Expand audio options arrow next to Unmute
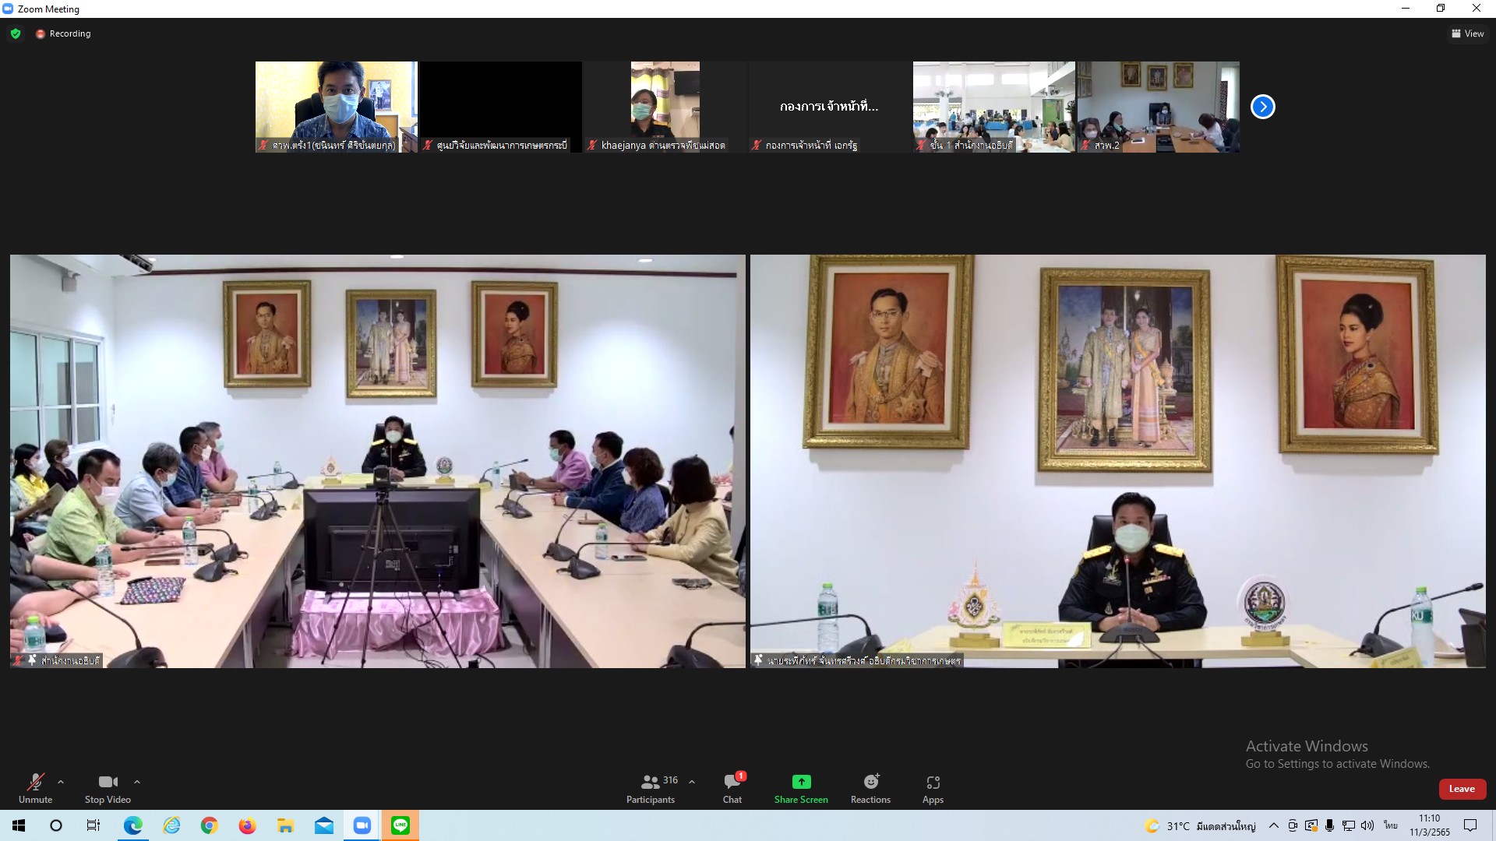This screenshot has width=1496, height=841. tap(61, 782)
